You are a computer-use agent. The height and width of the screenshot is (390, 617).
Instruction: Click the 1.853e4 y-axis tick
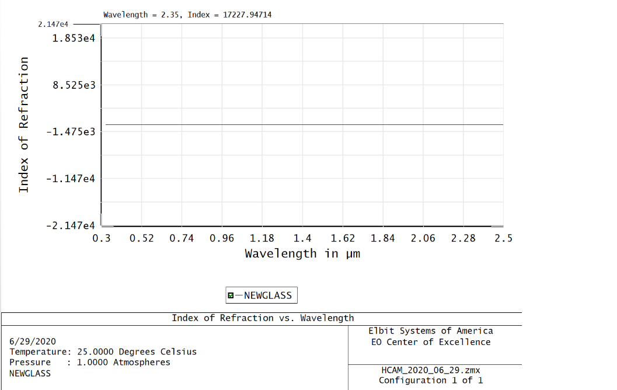tap(74, 38)
